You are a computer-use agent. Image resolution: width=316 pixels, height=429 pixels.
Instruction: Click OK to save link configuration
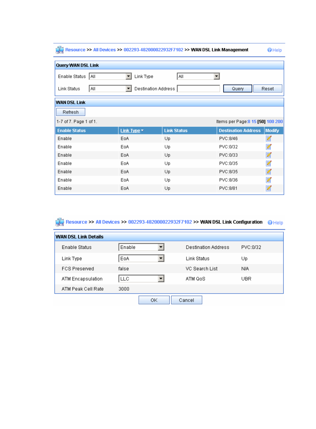pyautogui.click(x=154, y=300)
